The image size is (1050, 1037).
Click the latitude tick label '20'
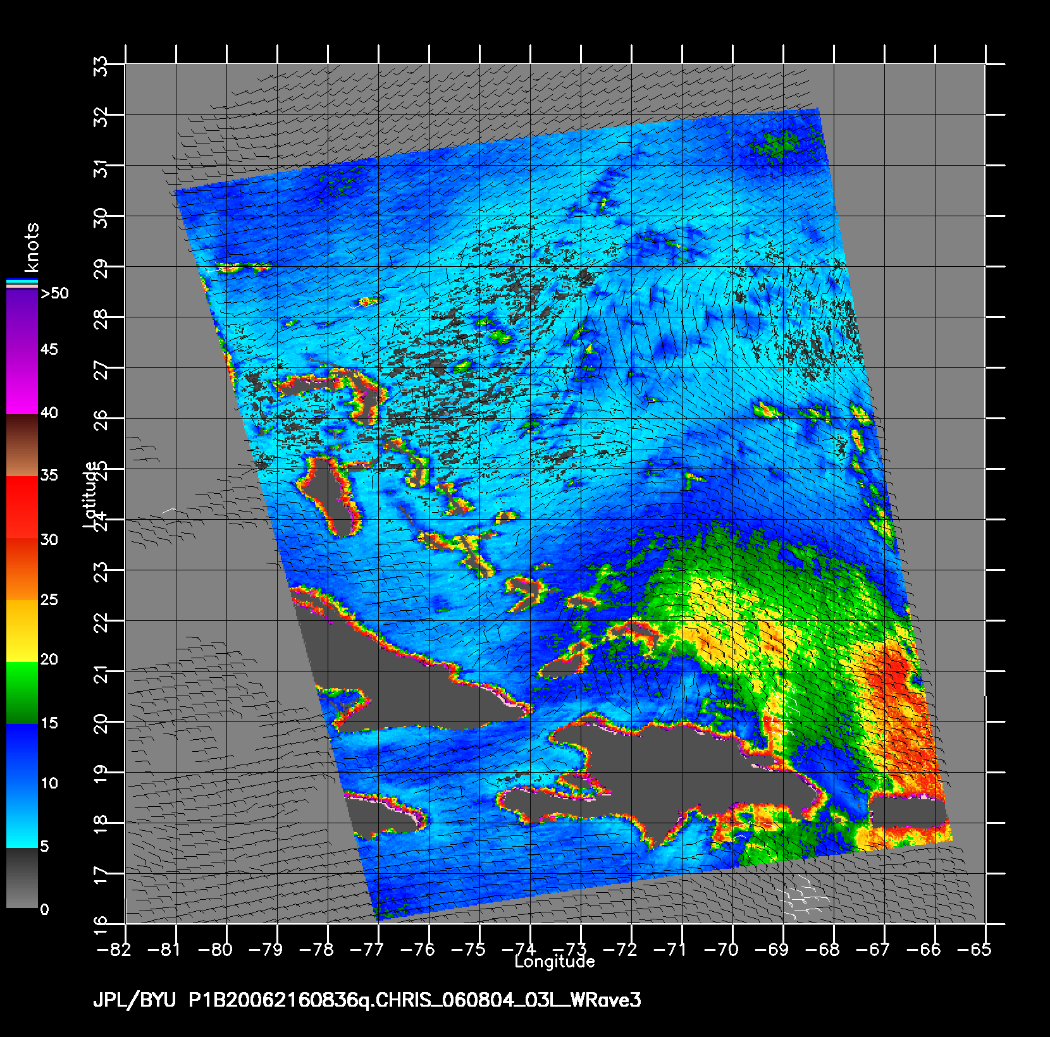coord(100,724)
